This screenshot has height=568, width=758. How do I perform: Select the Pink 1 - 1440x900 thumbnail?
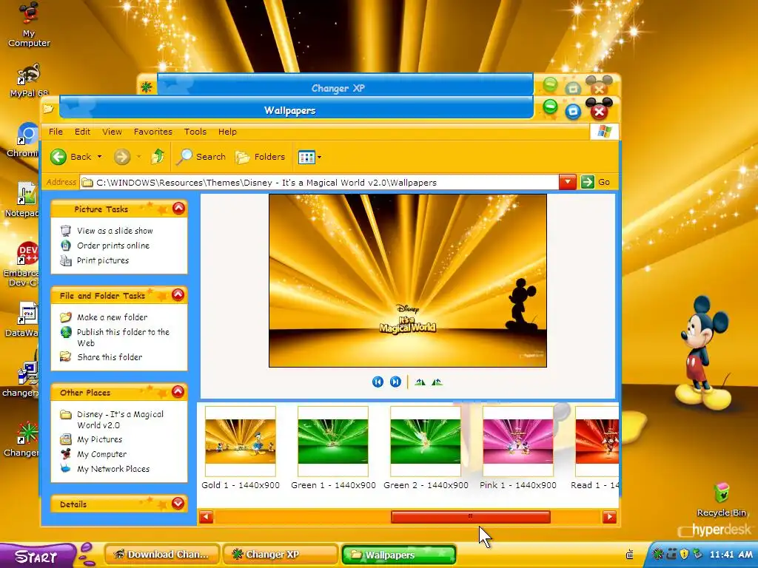(517, 441)
